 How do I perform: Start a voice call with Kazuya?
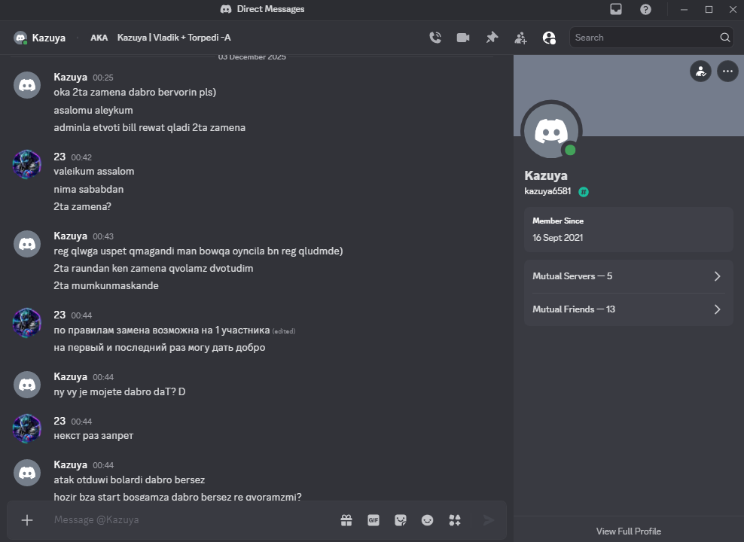435,38
